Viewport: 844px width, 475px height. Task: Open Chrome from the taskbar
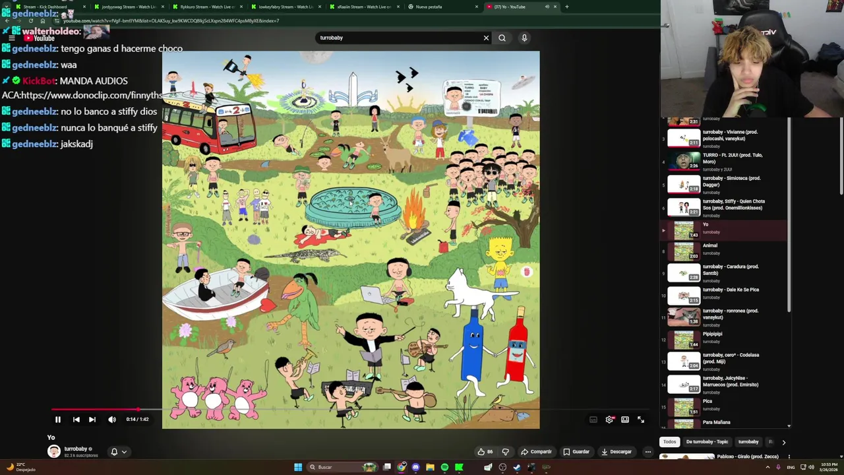401,467
